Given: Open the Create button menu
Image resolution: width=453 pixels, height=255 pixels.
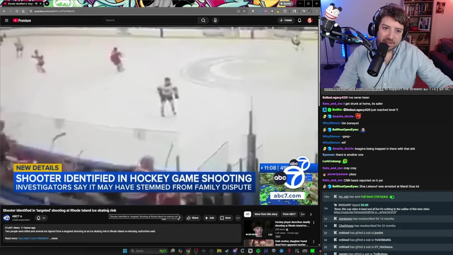Looking at the screenshot, I should coord(286,20).
